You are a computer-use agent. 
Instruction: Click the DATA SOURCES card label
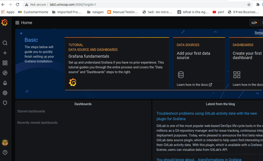[188, 45]
